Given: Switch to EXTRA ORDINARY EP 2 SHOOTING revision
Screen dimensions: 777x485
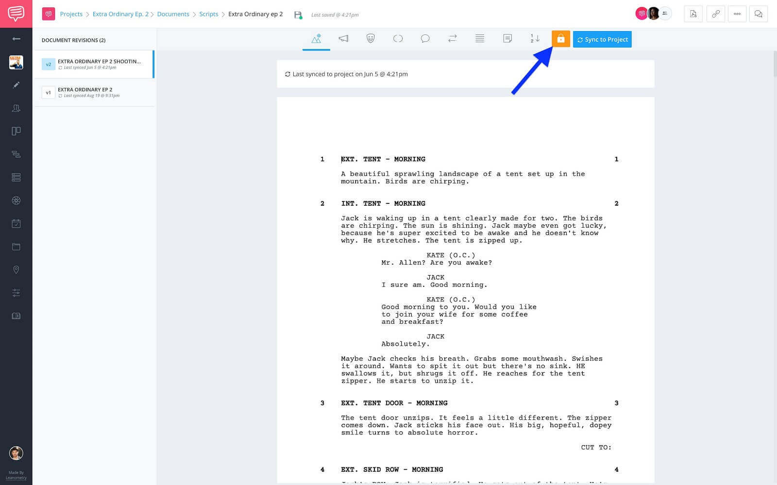Looking at the screenshot, I should point(95,64).
